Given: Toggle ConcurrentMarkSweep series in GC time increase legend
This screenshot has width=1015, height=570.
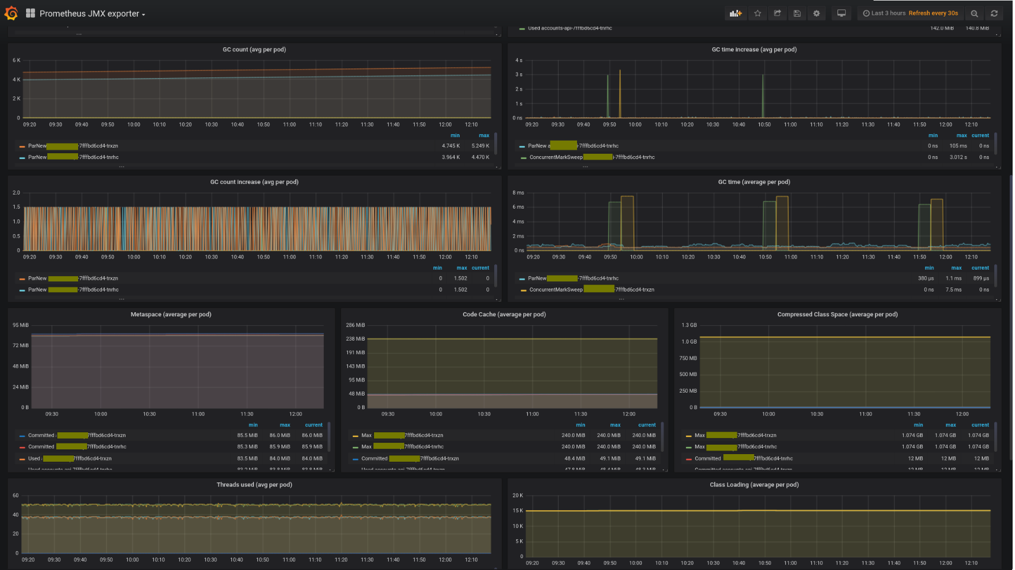Looking at the screenshot, I should (x=592, y=157).
